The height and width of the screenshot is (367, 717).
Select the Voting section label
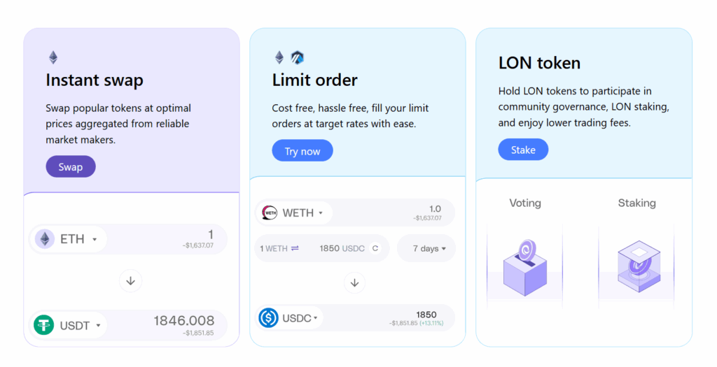pos(524,203)
